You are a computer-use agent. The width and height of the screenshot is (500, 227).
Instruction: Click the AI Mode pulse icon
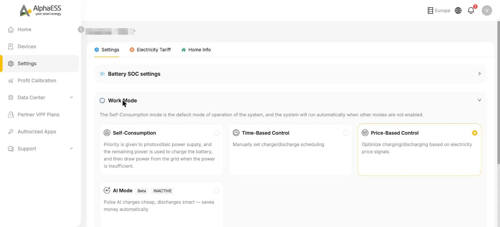(x=107, y=190)
